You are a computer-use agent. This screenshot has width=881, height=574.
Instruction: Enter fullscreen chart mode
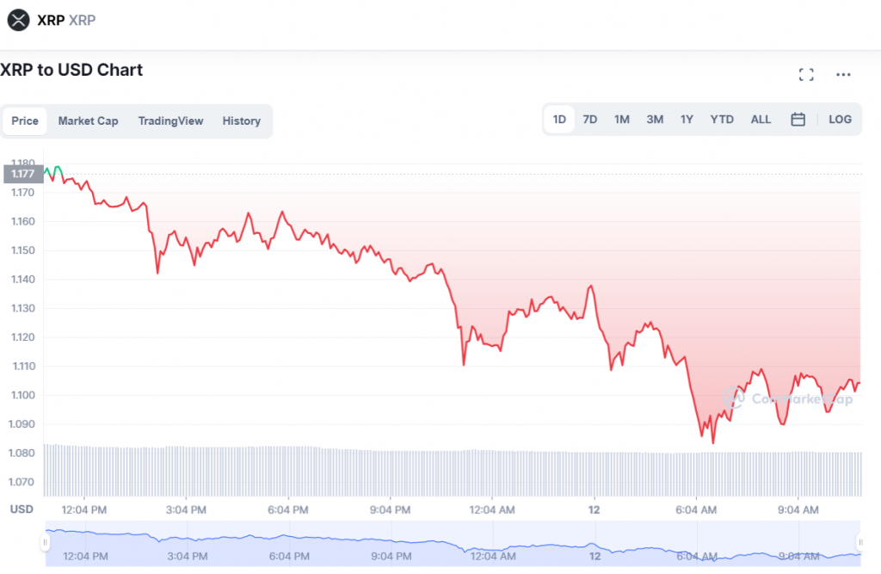pos(806,75)
